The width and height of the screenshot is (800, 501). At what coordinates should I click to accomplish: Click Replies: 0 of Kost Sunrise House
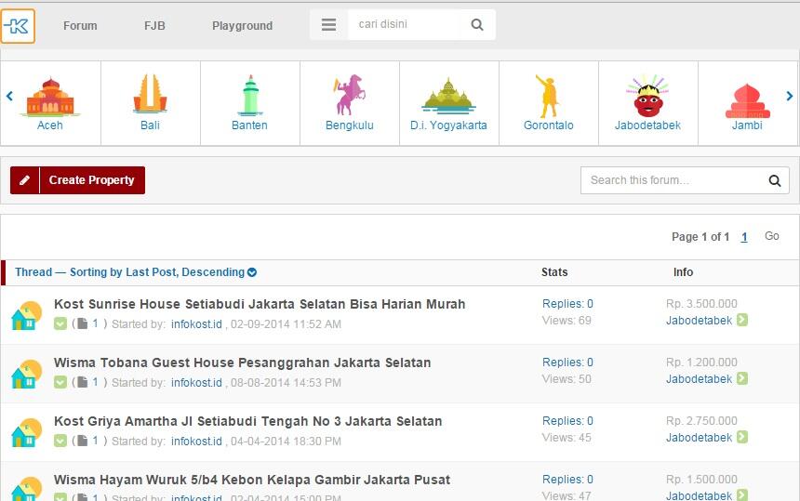[x=567, y=304]
